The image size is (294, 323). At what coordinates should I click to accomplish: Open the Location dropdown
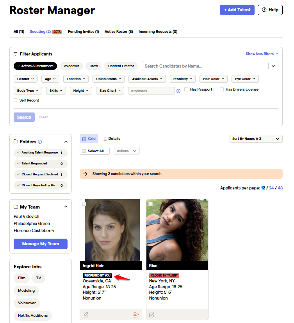pyautogui.click(x=76, y=79)
